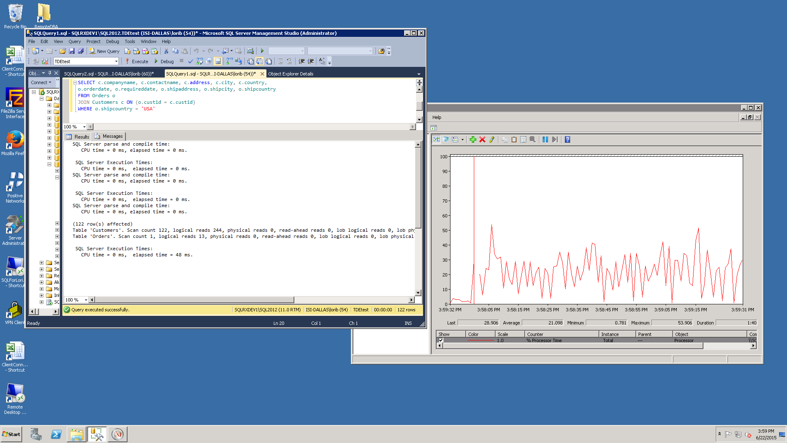The height and width of the screenshot is (443, 787).
Task: Paste the counter list in Performance Monitor
Action: click(x=514, y=139)
